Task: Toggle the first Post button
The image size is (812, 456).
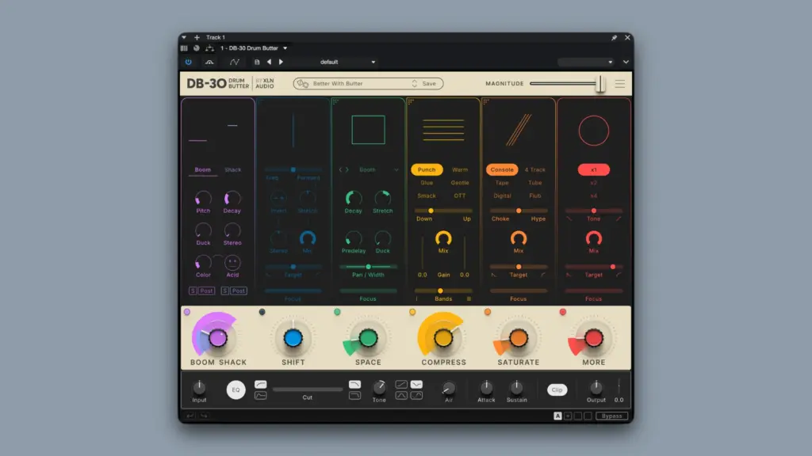Action: coord(206,291)
